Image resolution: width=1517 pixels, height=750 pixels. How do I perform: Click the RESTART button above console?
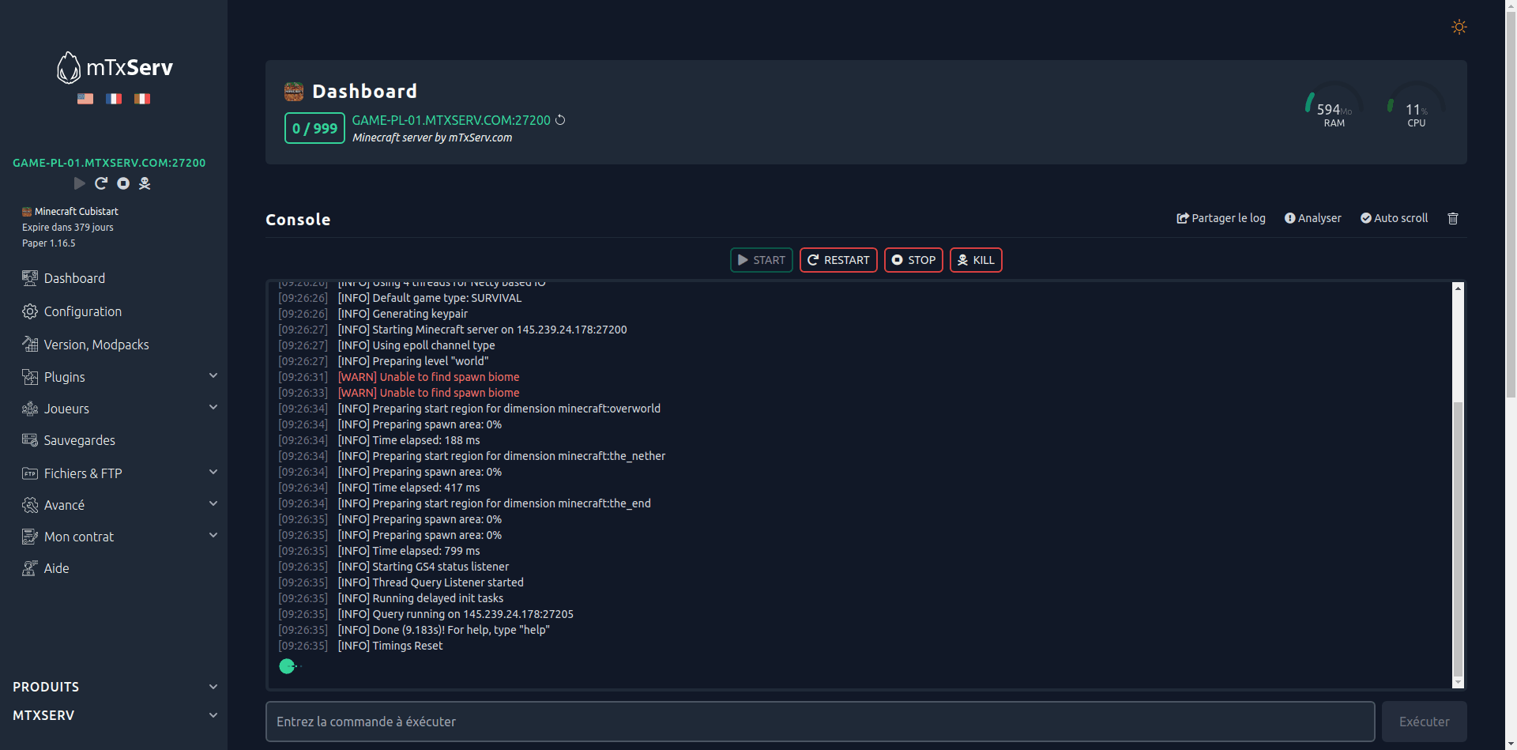click(x=838, y=260)
